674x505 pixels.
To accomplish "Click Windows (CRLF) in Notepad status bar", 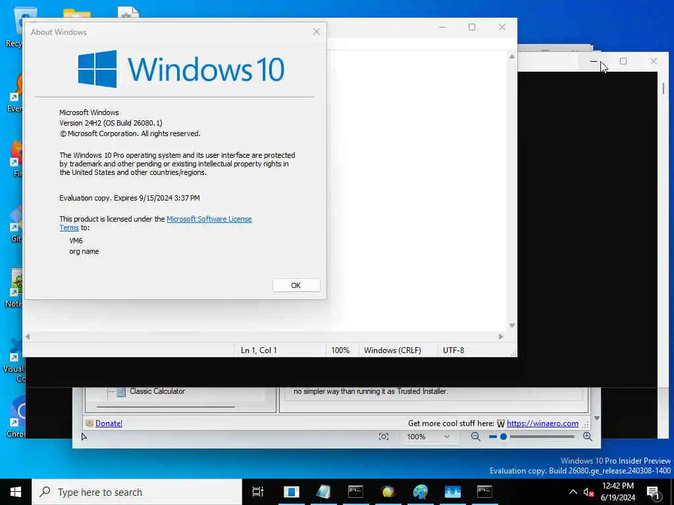I will click(x=392, y=350).
